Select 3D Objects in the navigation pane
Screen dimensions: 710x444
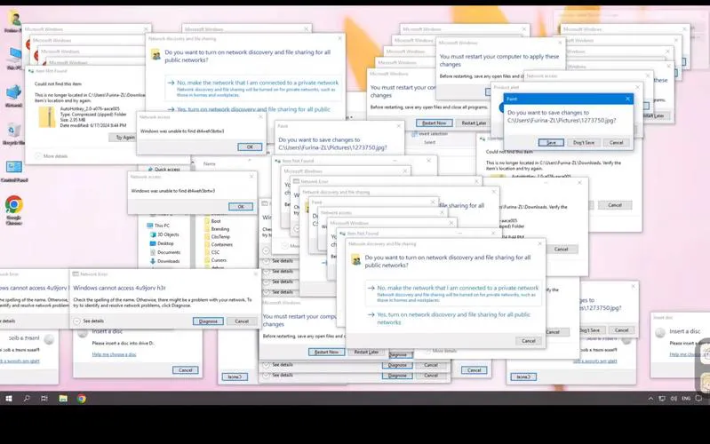pyautogui.click(x=164, y=234)
